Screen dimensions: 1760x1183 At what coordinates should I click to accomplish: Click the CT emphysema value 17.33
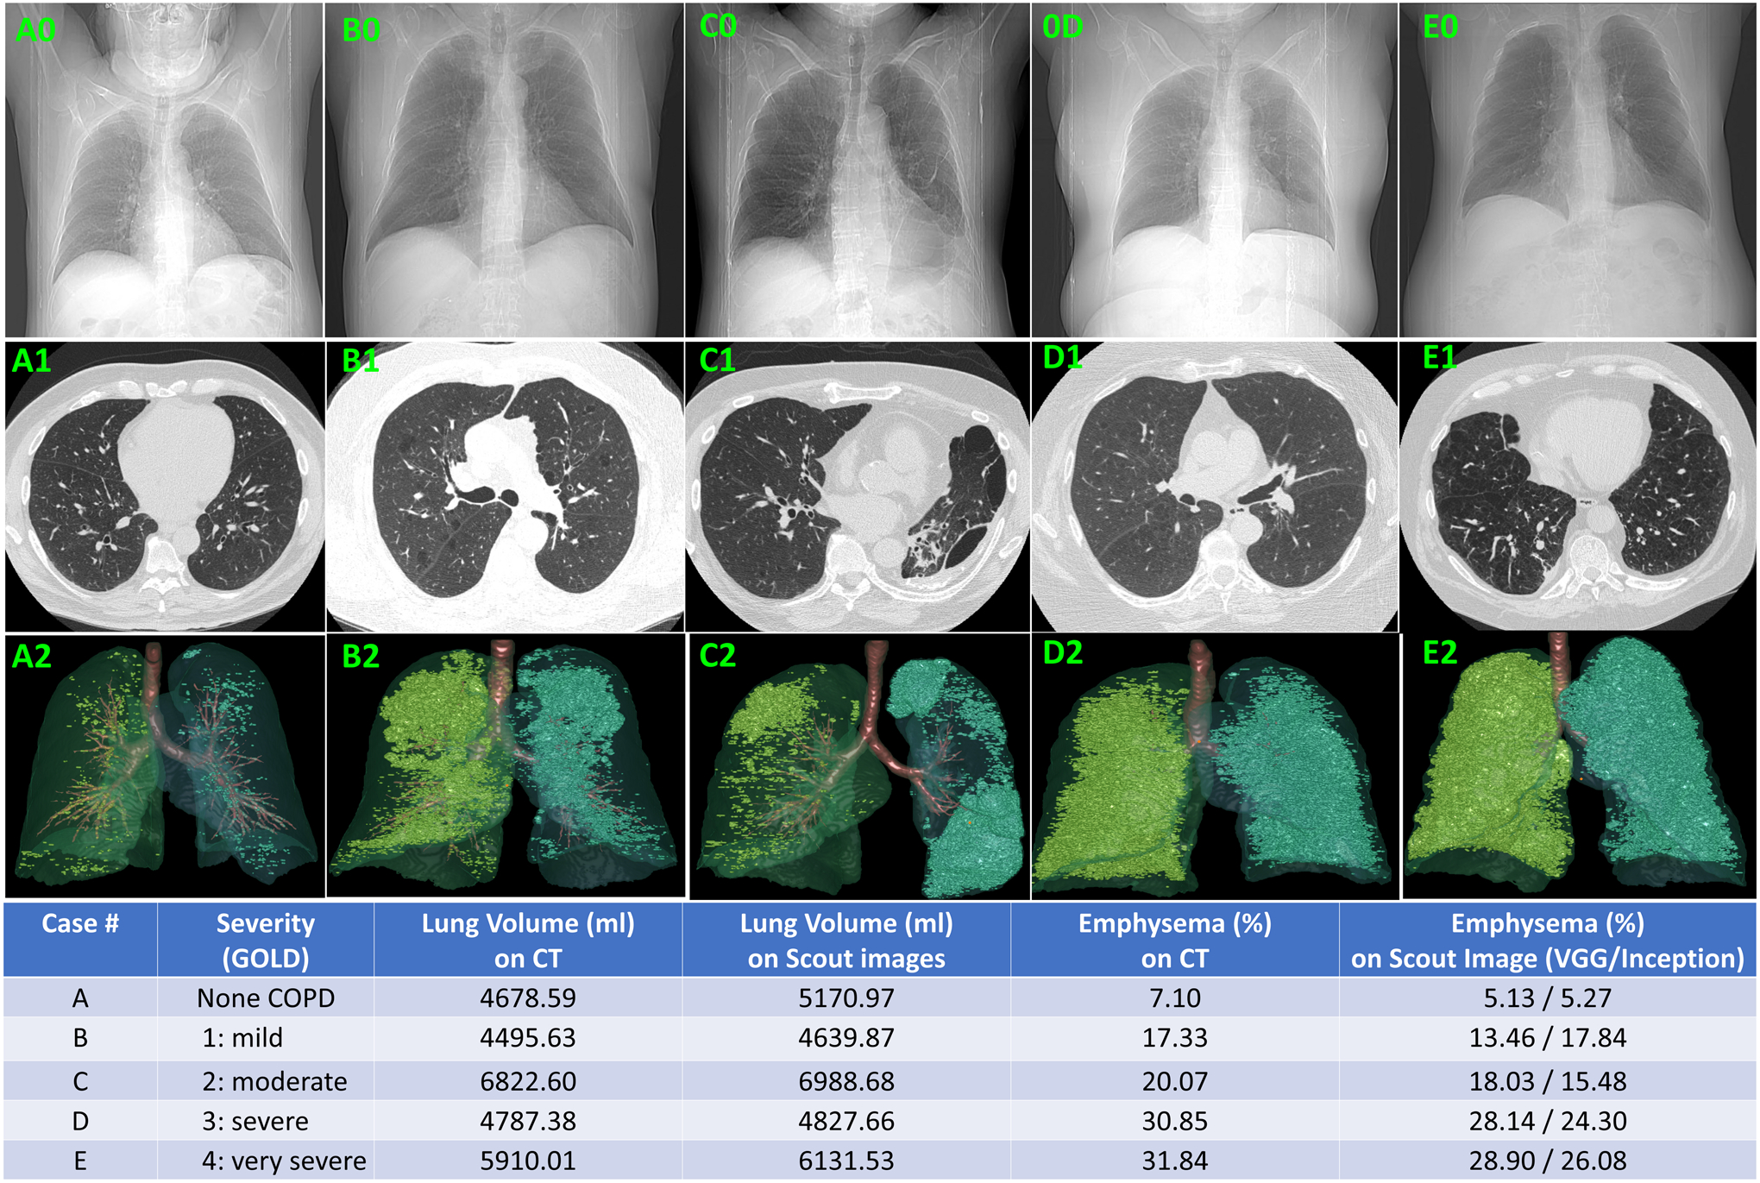[x=1175, y=1038]
